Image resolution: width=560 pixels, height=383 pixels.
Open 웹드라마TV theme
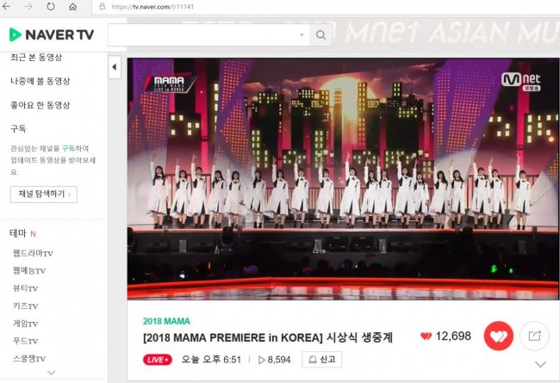pyautogui.click(x=34, y=253)
